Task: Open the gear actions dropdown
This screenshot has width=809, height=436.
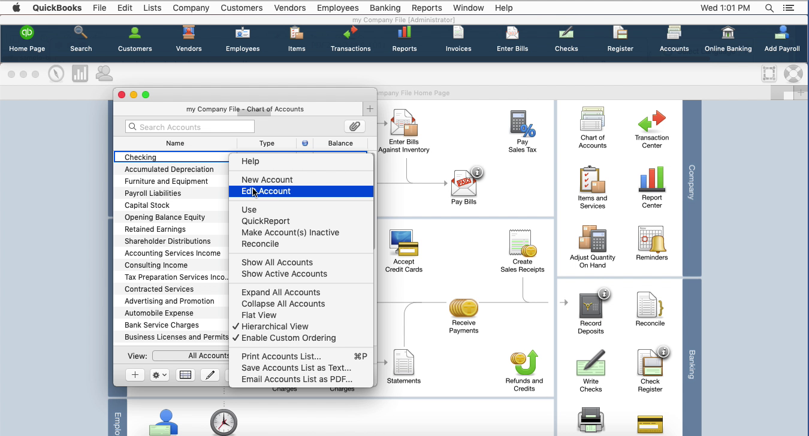Action: pyautogui.click(x=160, y=375)
